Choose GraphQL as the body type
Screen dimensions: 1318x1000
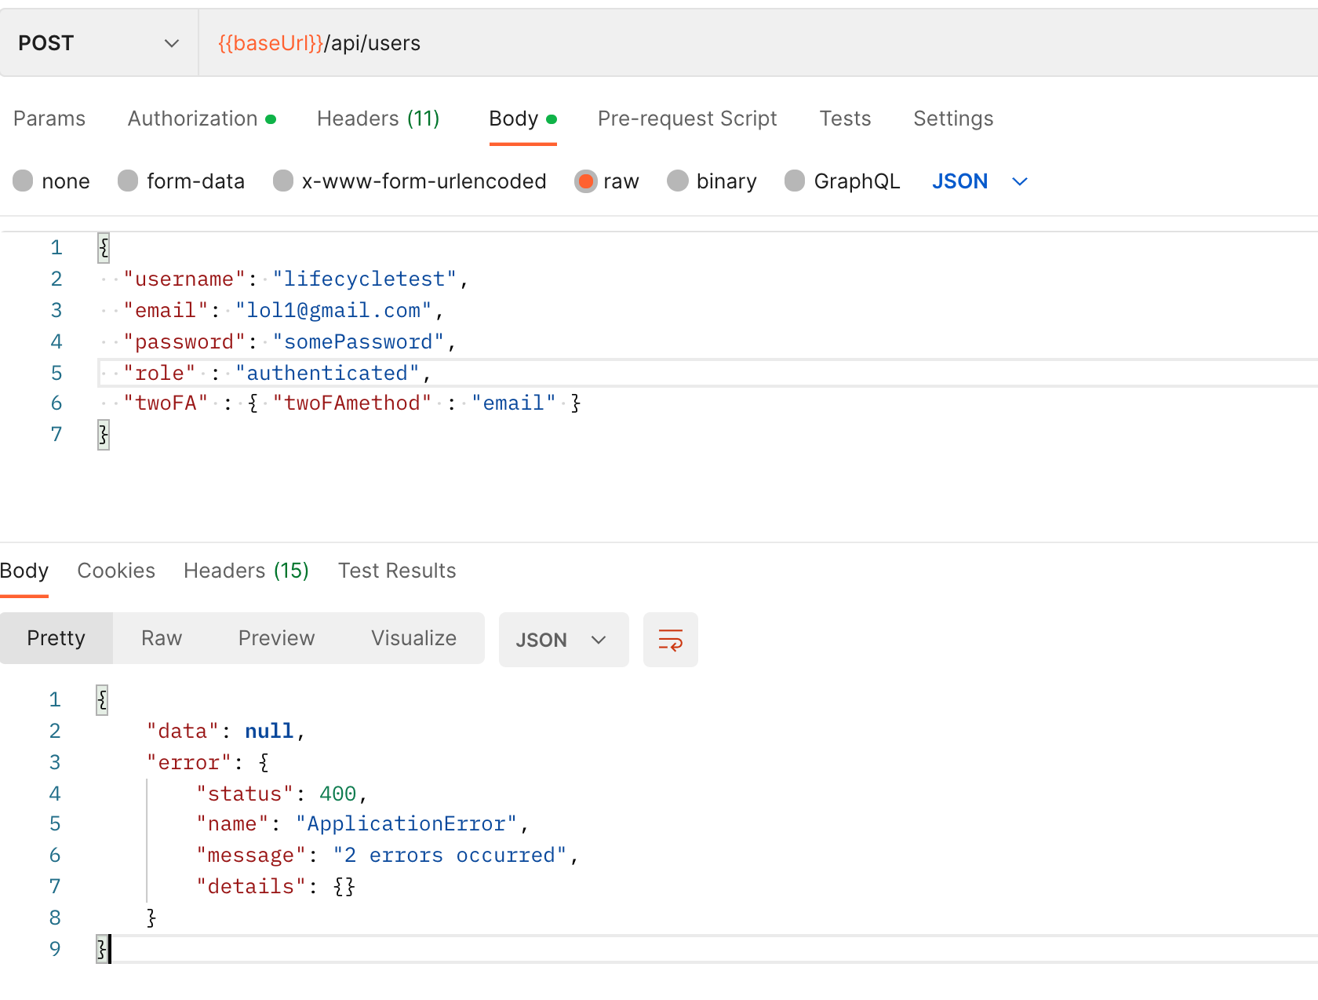[x=841, y=181]
